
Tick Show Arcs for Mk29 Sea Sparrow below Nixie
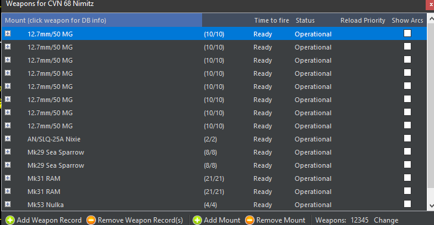pos(407,152)
